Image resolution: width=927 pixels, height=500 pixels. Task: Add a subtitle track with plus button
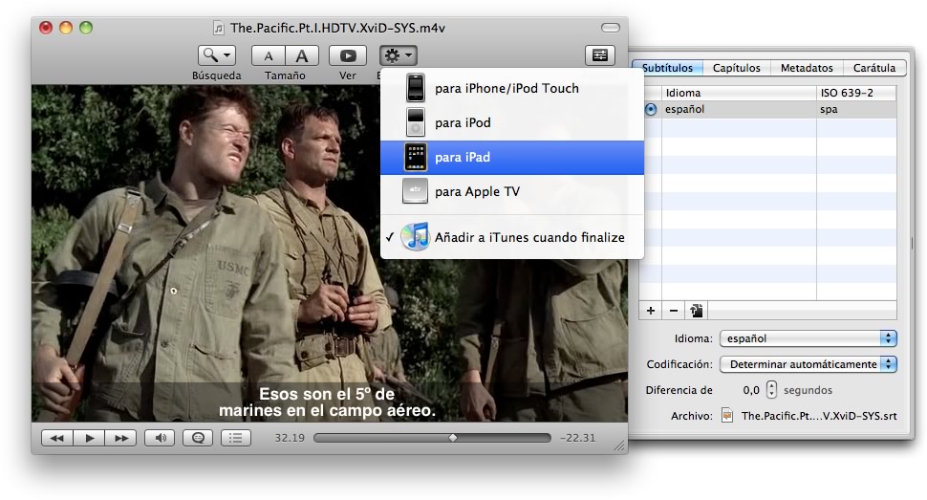pyautogui.click(x=651, y=311)
